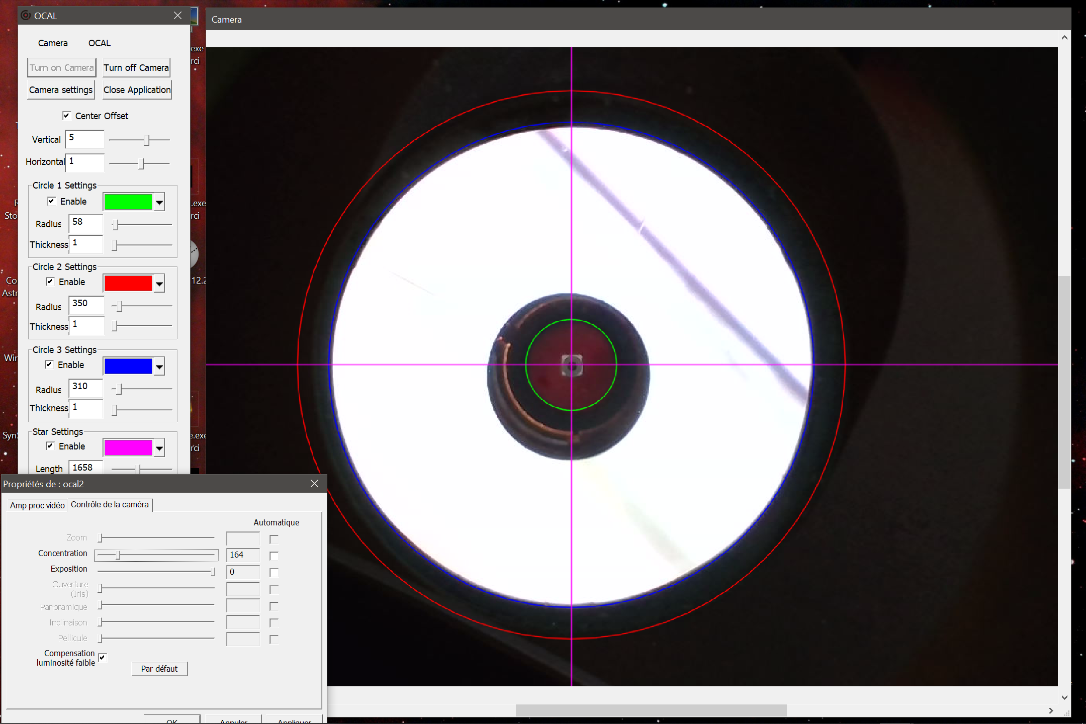Disable Circle 1 Enable checkbox
The image size is (1086, 724).
tap(51, 201)
